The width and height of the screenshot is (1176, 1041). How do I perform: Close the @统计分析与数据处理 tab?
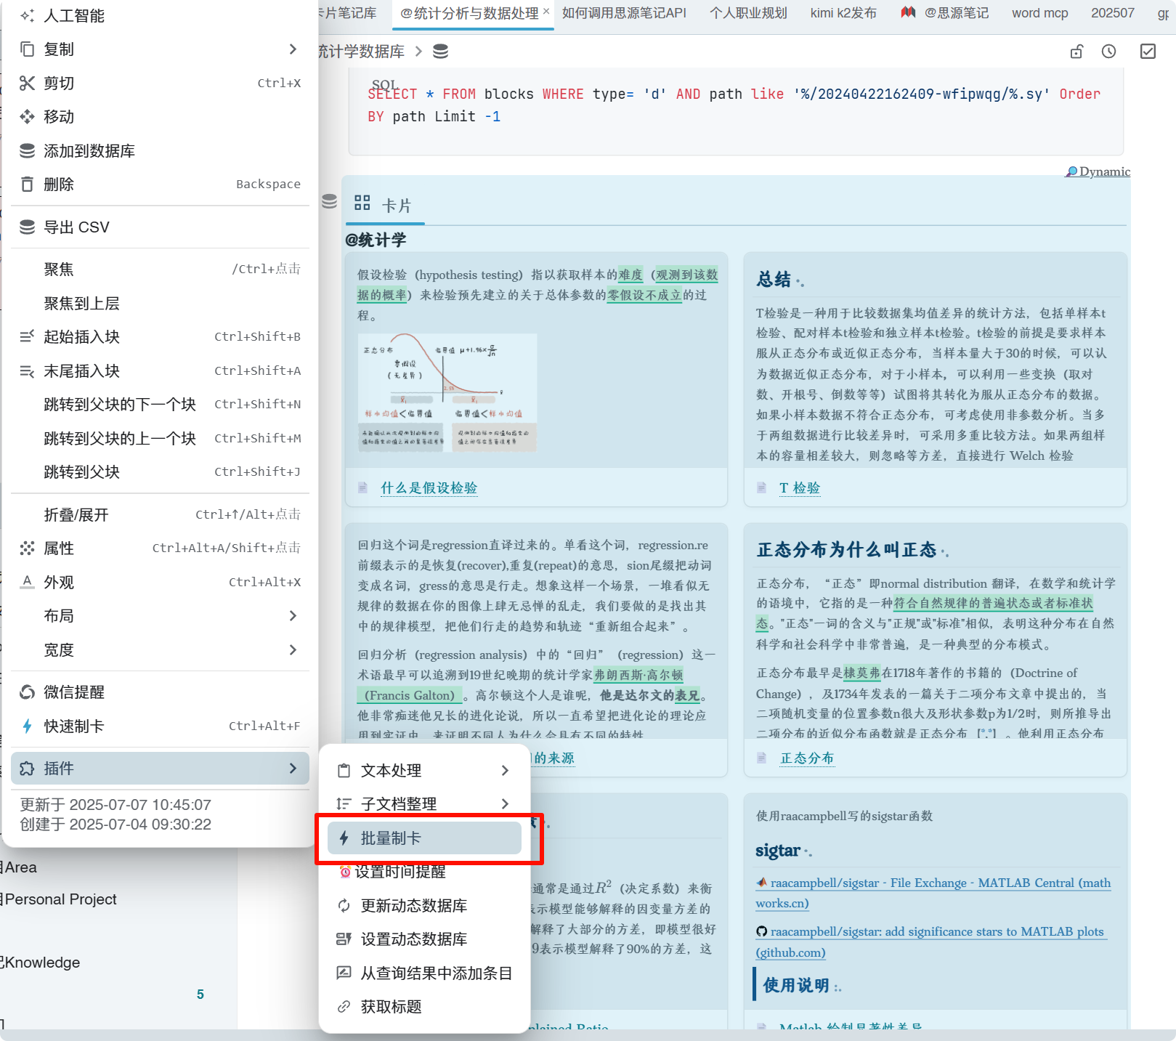[x=546, y=11]
